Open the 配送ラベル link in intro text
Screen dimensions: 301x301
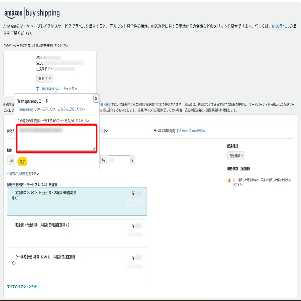[280, 26]
